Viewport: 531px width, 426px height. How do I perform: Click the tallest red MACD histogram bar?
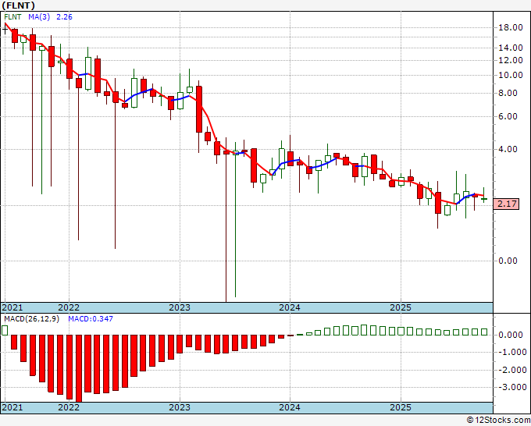(x=79, y=368)
